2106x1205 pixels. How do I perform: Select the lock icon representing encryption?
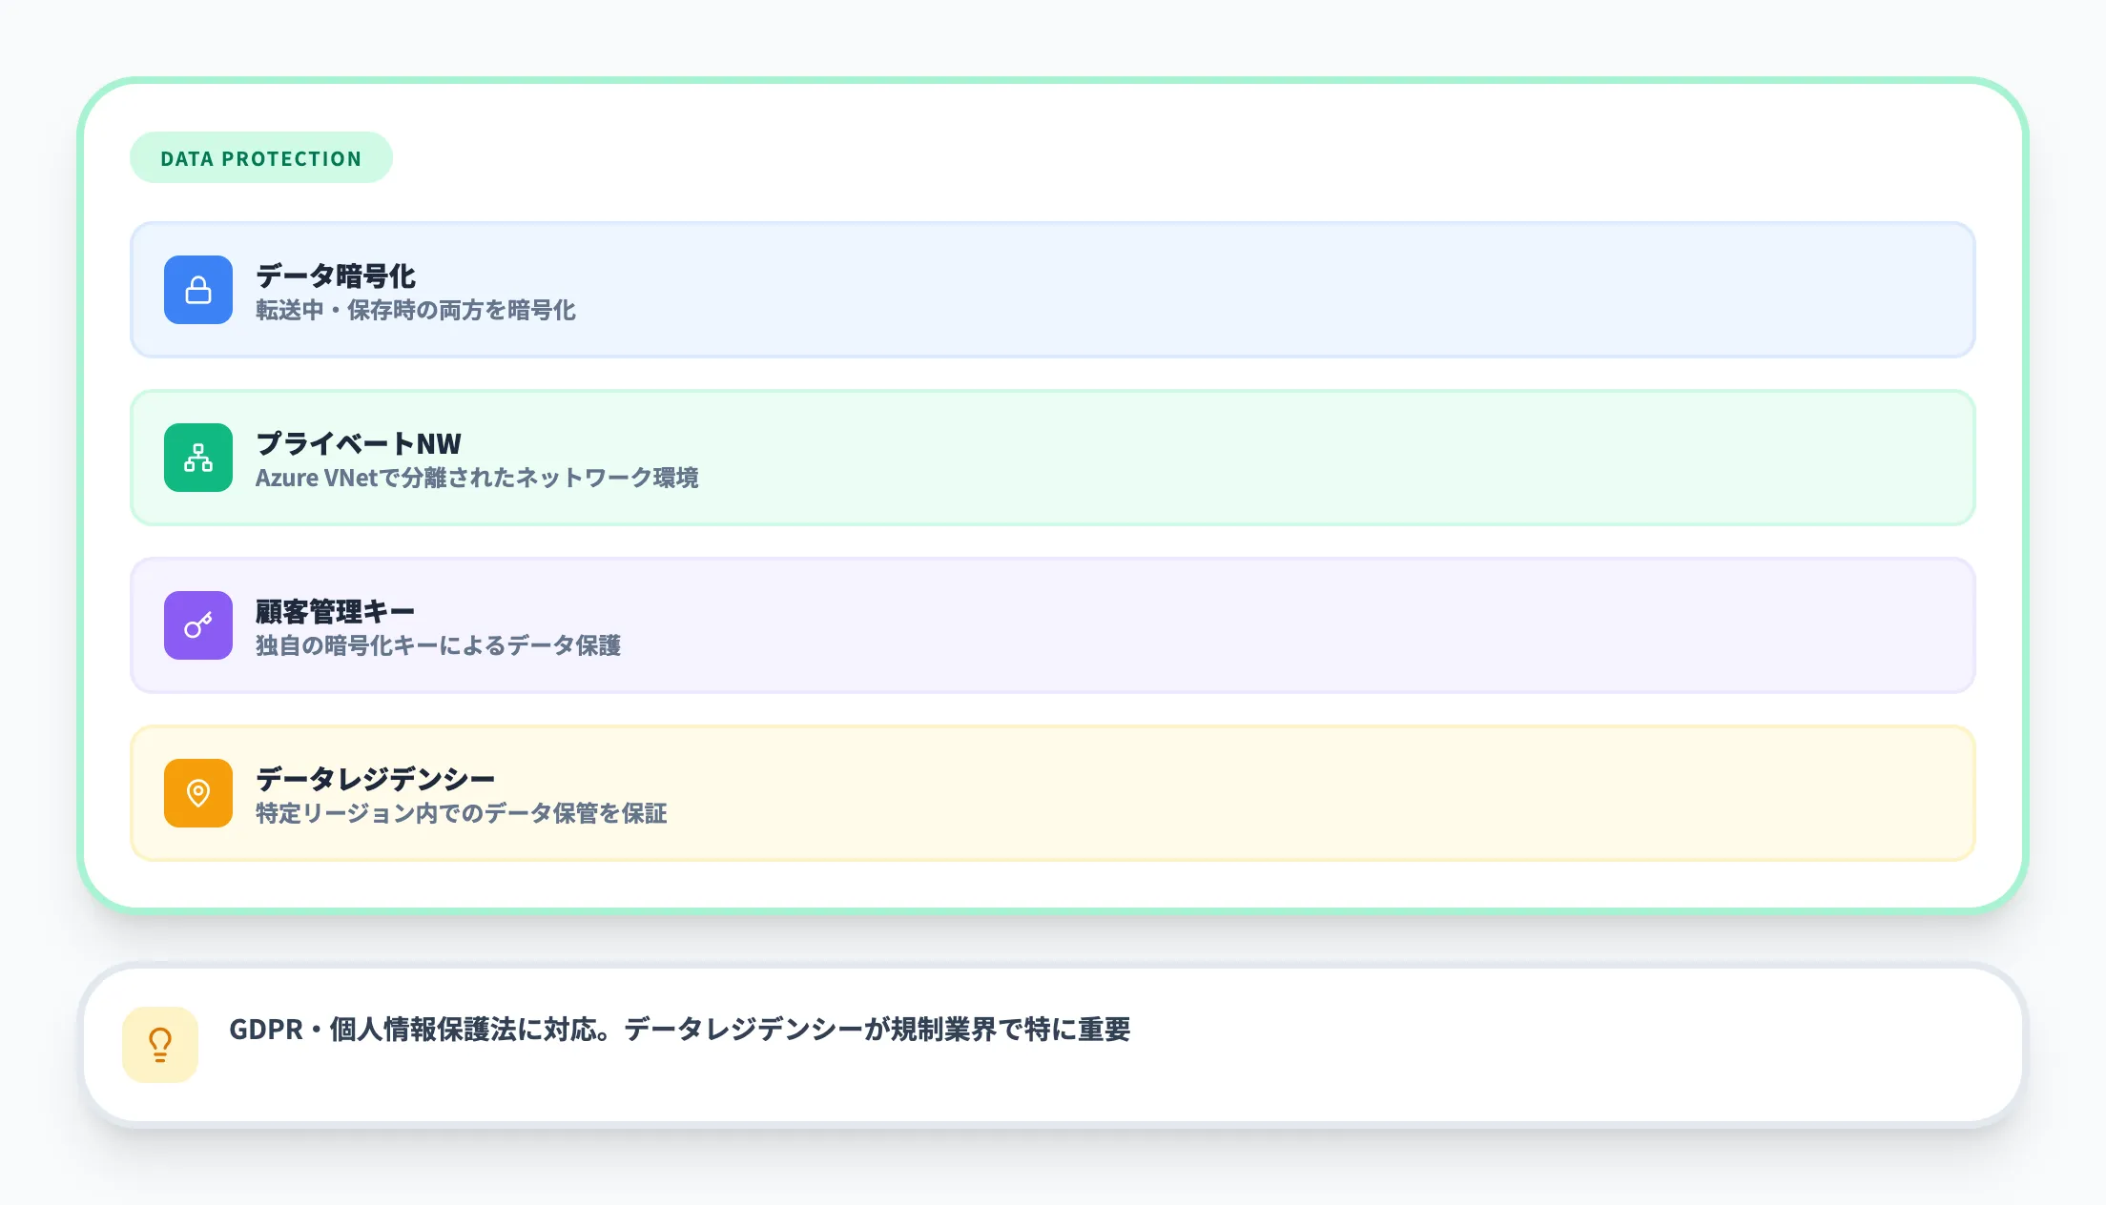tap(197, 289)
